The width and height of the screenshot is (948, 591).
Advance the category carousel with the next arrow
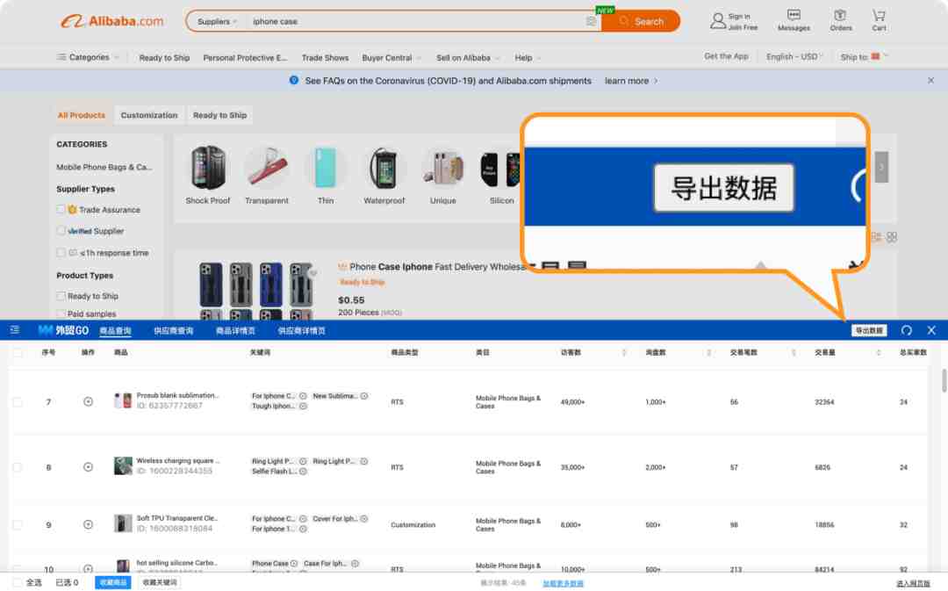pyautogui.click(x=881, y=168)
